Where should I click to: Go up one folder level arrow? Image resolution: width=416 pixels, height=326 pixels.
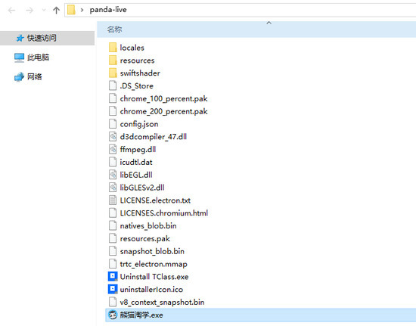pos(56,11)
